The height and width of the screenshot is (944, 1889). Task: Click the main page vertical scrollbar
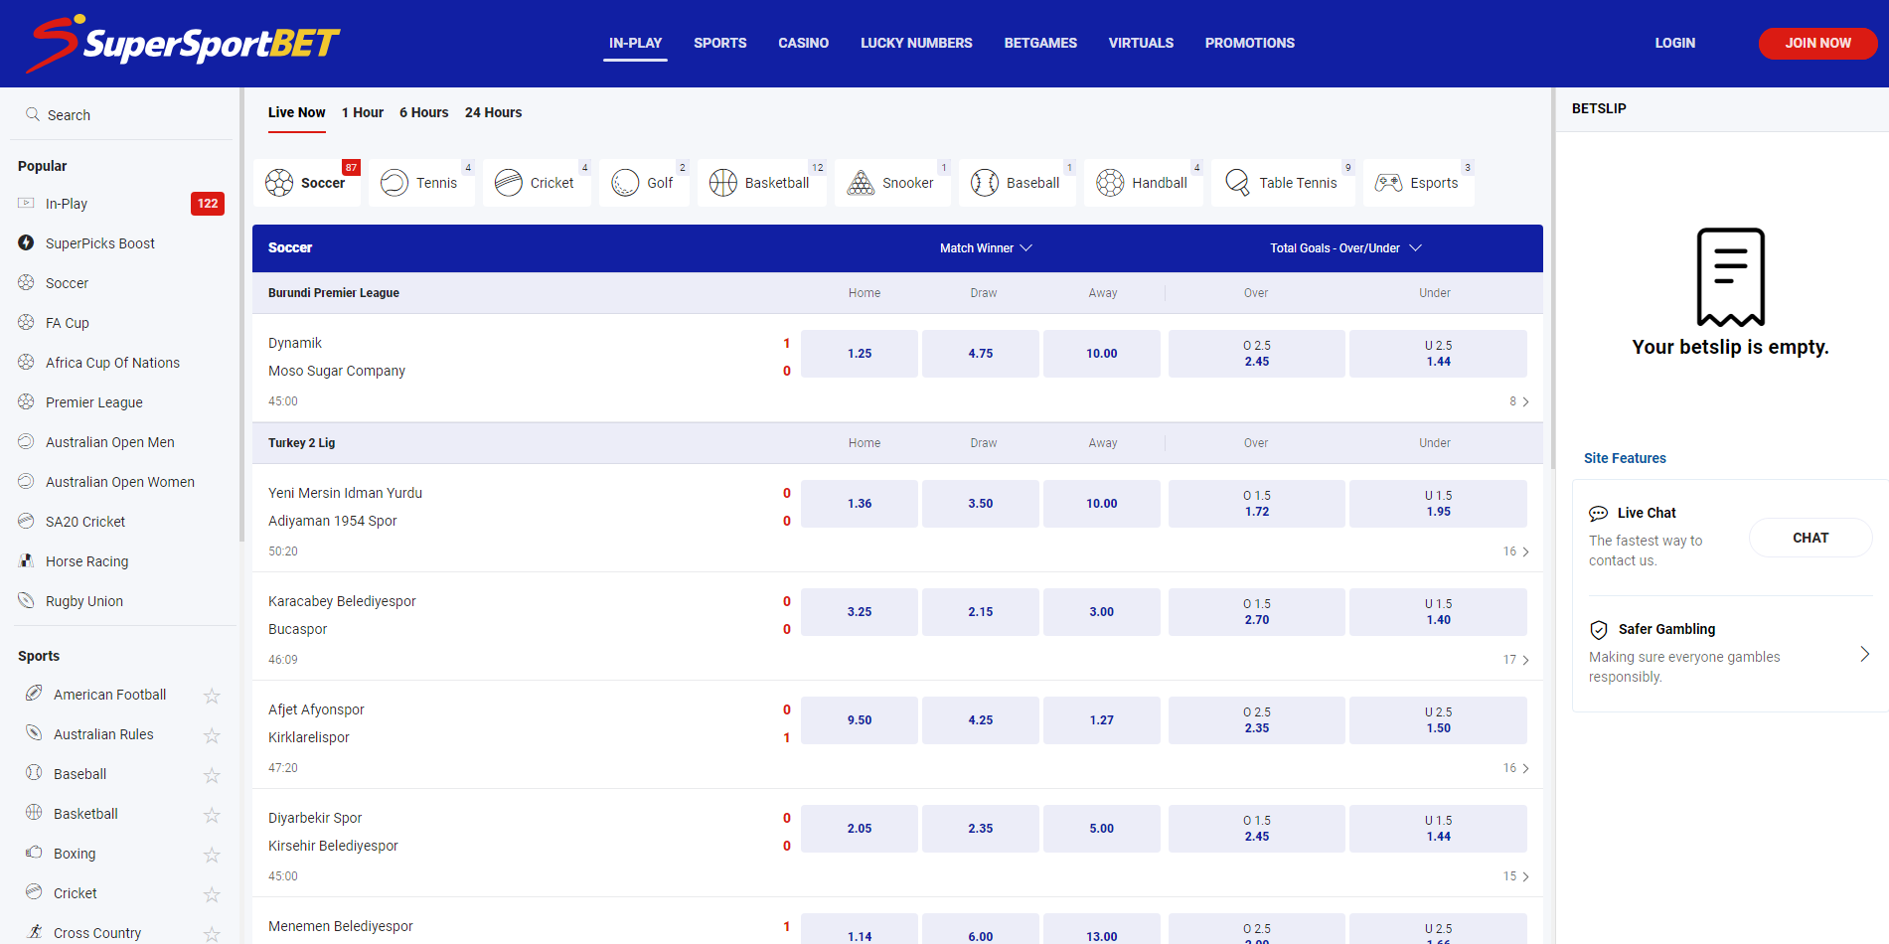click(x=1552, y=278)
